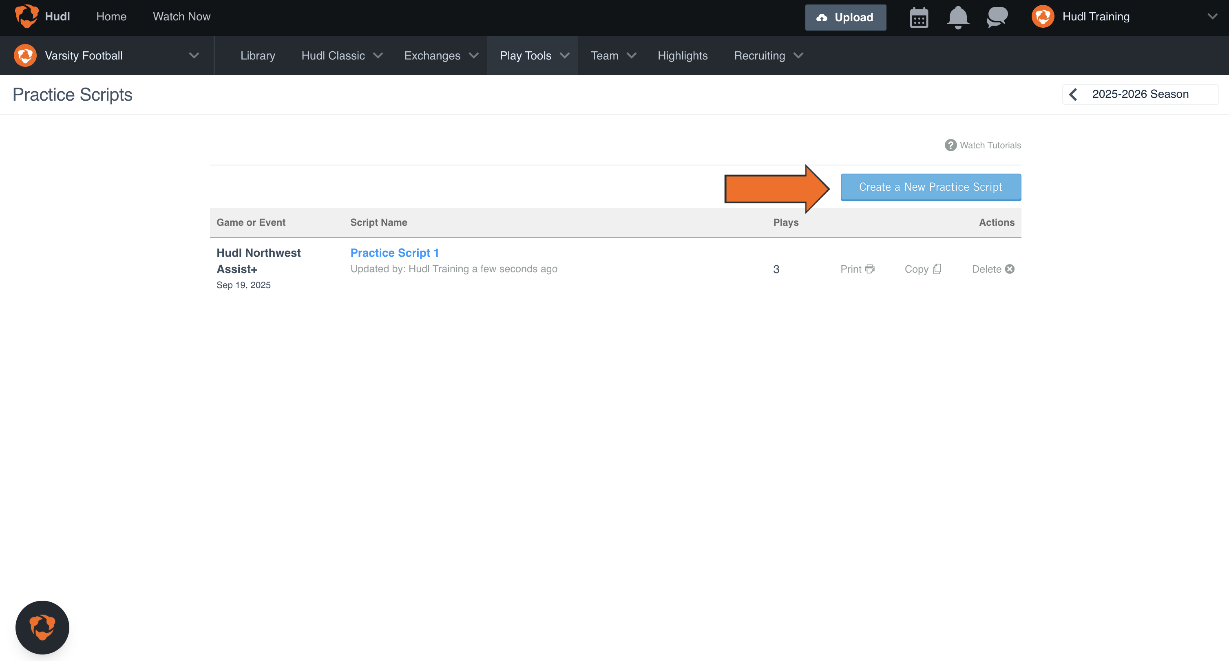
Task: Expand the Exchanges menu
Action: click(441, 56)
